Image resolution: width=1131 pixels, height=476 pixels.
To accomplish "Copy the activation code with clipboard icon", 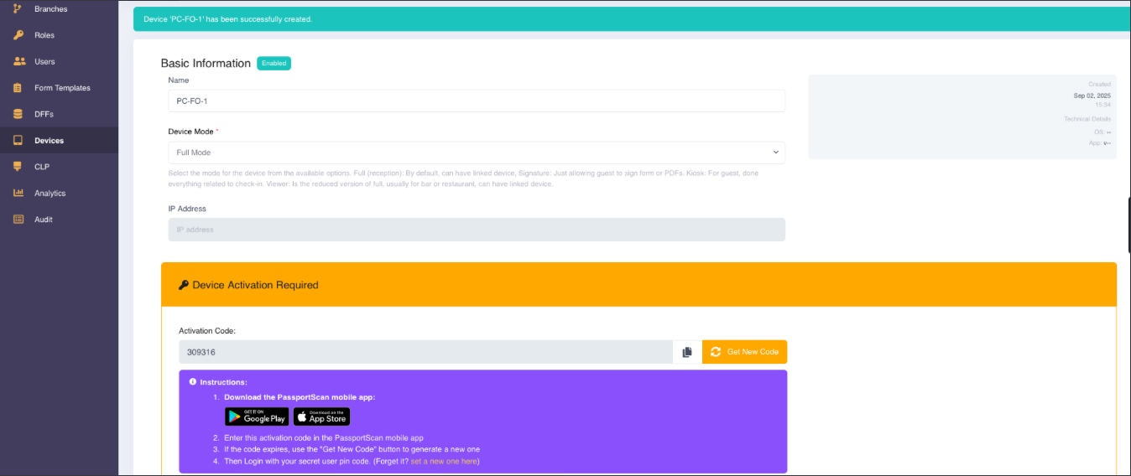I will (687, 352).
